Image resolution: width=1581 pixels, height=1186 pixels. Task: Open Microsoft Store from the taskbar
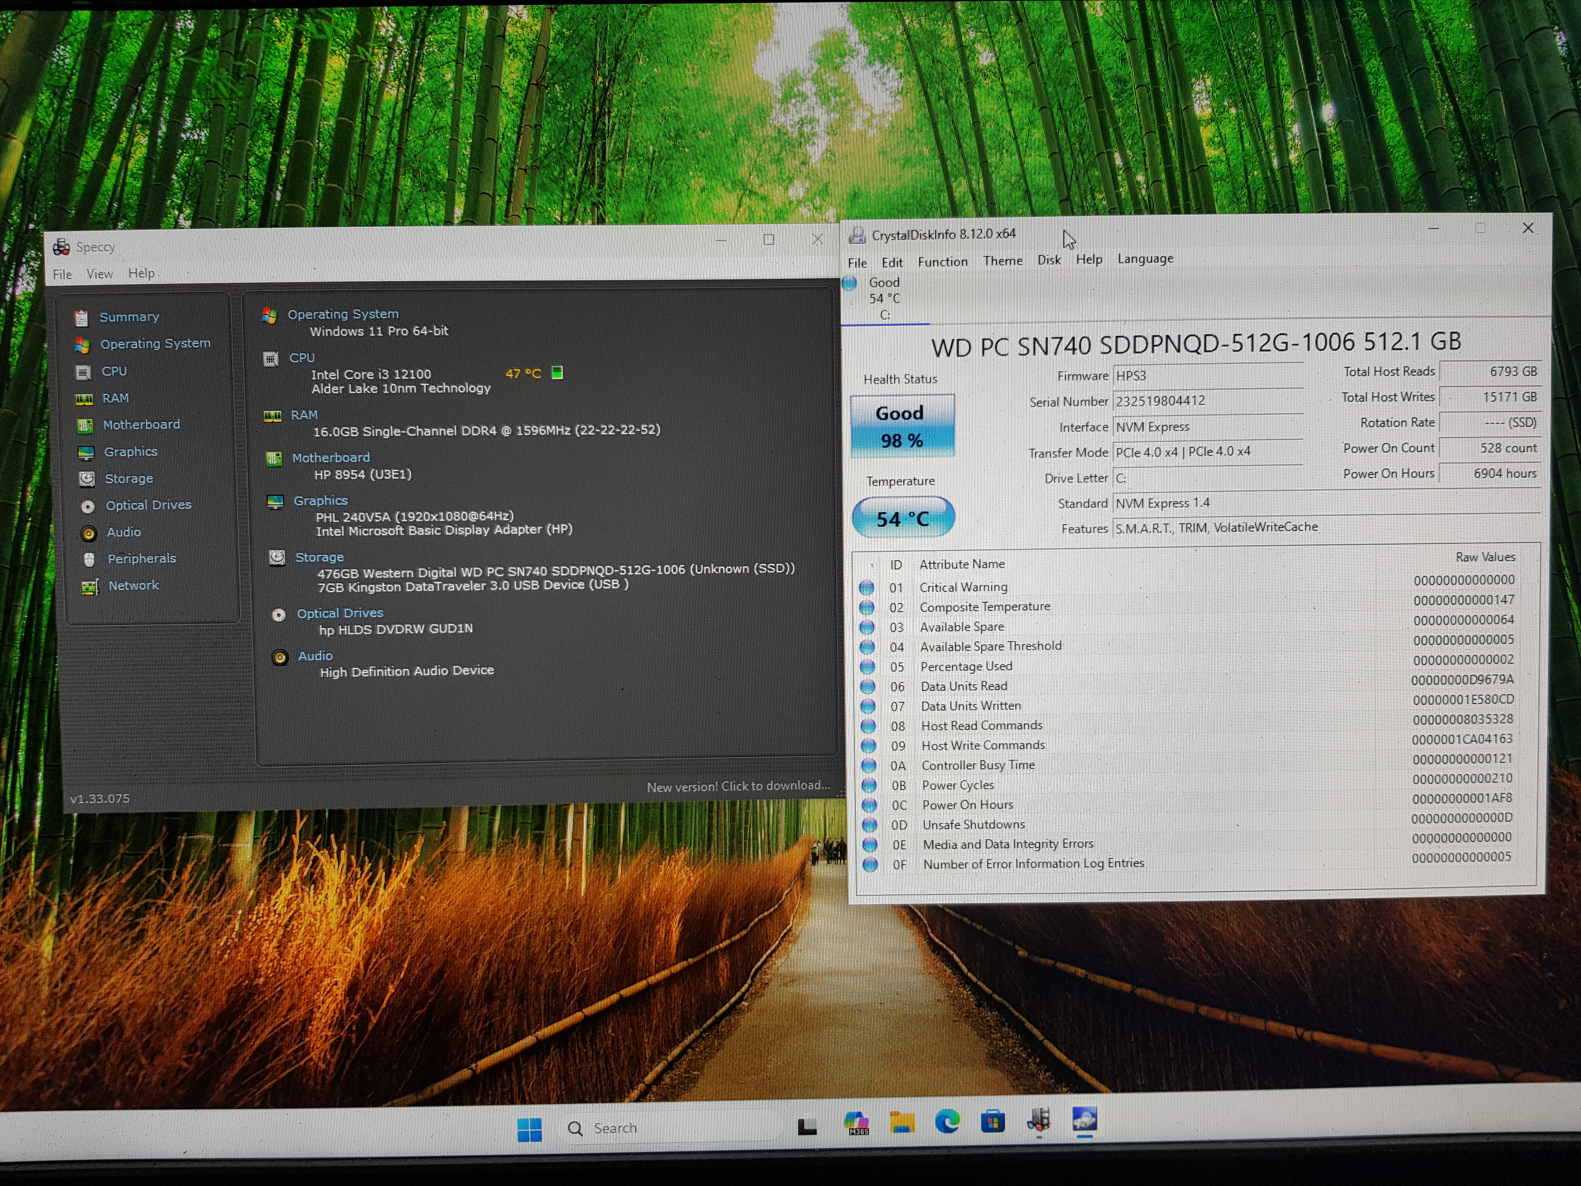[993, 1121]
